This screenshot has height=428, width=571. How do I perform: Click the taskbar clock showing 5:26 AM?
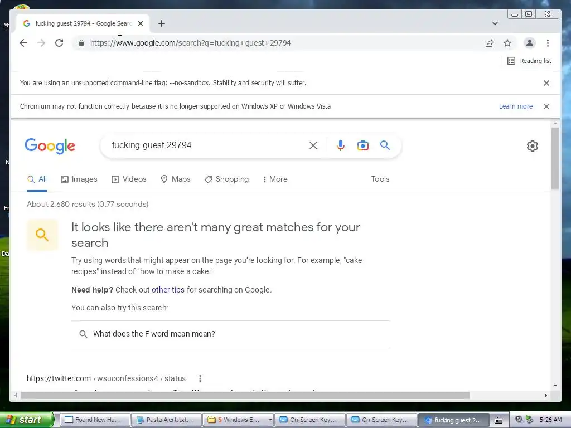(x=550, y=420)
